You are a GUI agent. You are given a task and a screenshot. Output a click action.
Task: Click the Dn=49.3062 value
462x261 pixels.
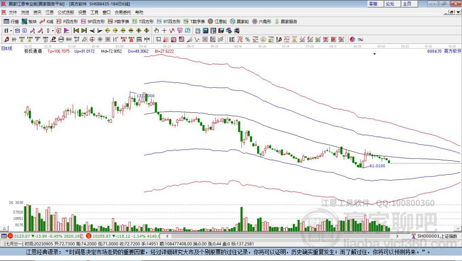[x=138, y=51]
